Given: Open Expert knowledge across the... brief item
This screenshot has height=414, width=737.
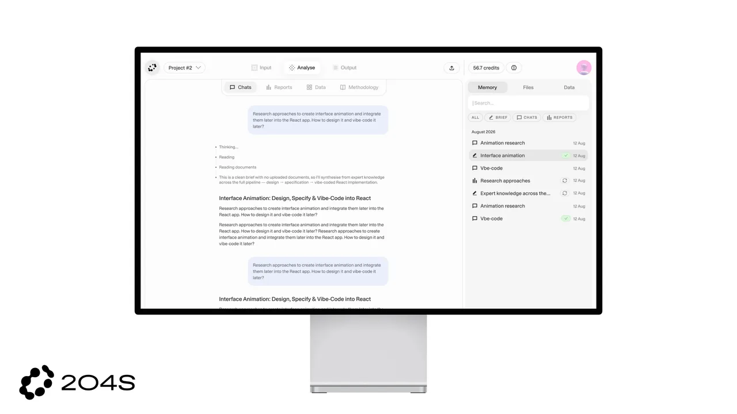Looking at the screenshot, I should click(529, 193).
